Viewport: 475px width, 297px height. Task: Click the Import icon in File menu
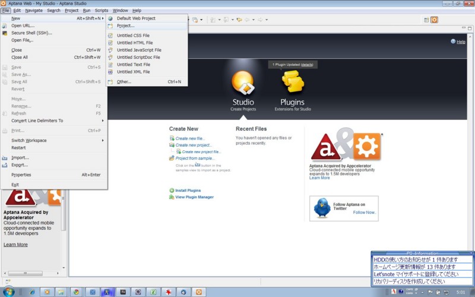point(5,158)
